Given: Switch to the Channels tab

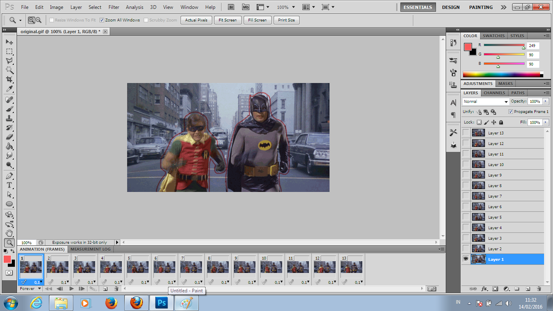Looking at the screenshot, I should (494, 93).
